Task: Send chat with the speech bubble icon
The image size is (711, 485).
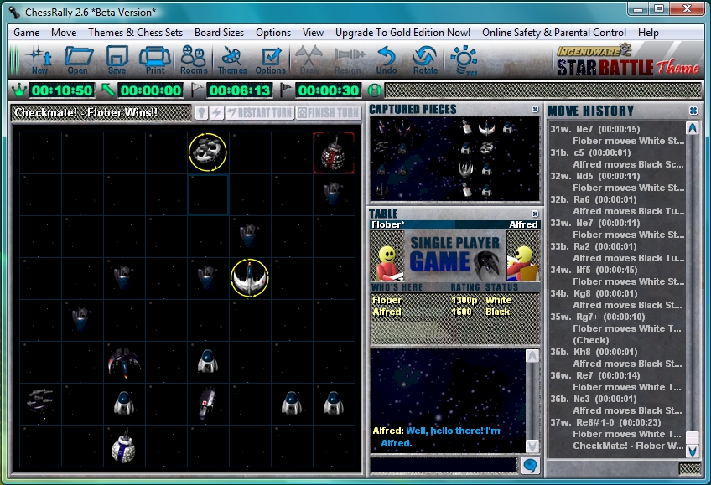Action: [x=530, y=465]
